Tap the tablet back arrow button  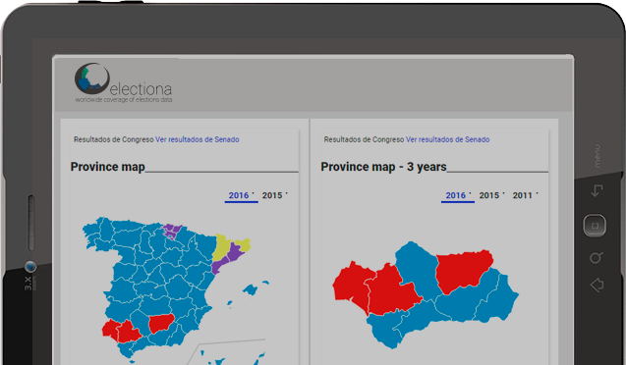coord(597,286)
